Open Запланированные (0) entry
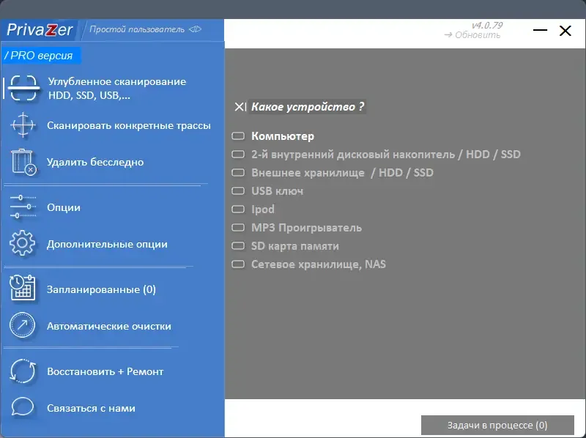This screenshot has height=438, width=586. [x=101, y=289]
